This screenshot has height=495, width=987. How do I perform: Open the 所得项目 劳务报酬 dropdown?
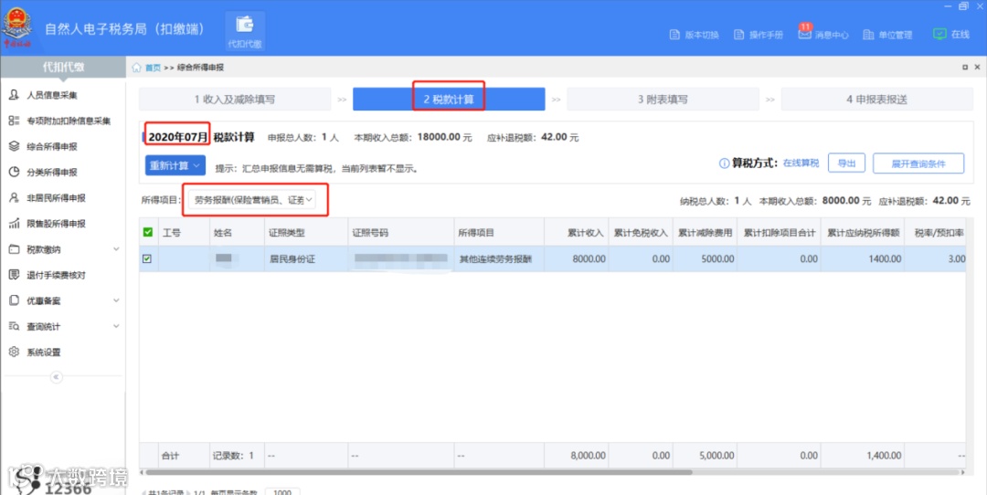pos(253,200)
